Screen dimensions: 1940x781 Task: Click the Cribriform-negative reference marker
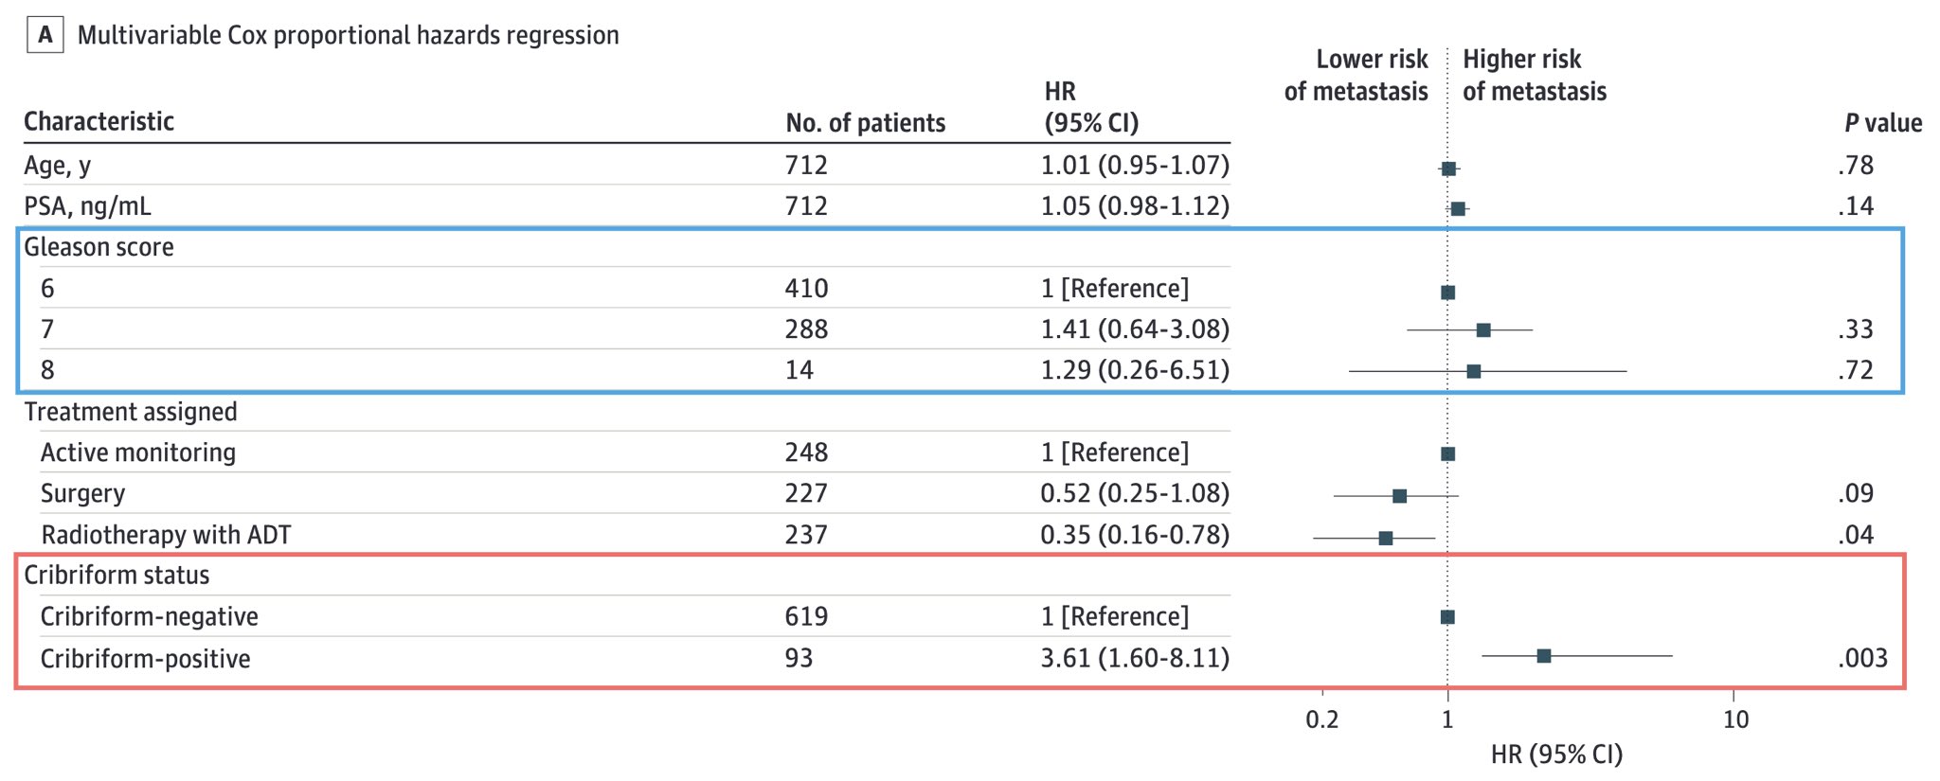(x=1447, y=617)
